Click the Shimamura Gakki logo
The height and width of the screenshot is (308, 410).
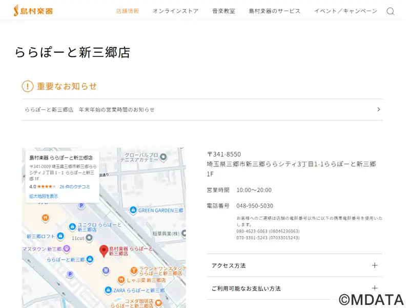[x=33, y=11]
